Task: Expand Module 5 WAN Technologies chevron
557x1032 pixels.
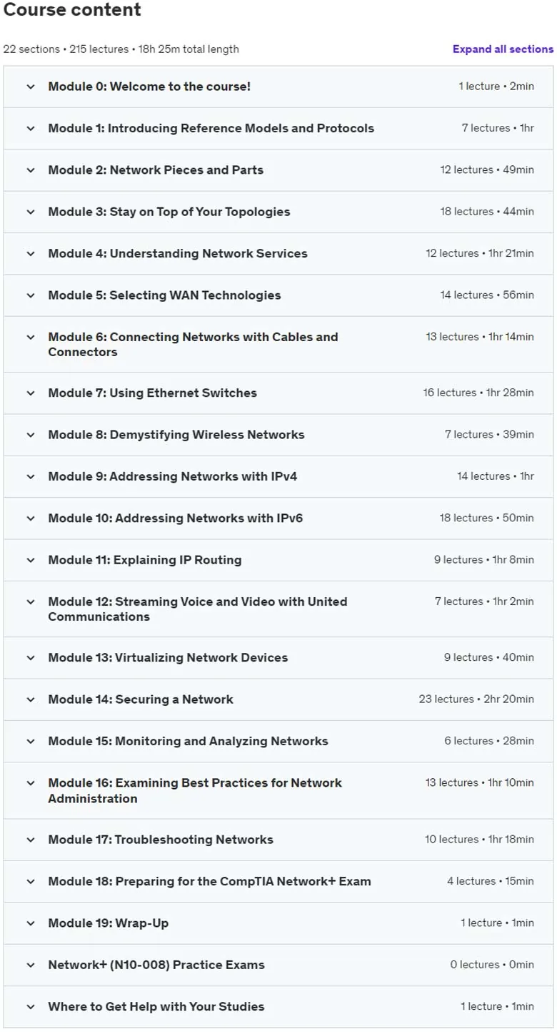Action: [x=30, y=295]
